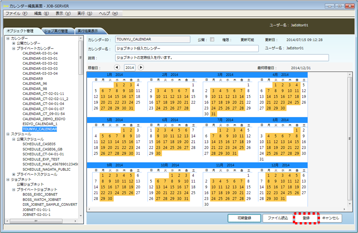Screen dimensions: 358x233
Task: Expand the プライベートスケジュール node
Action: click(14, 174)
